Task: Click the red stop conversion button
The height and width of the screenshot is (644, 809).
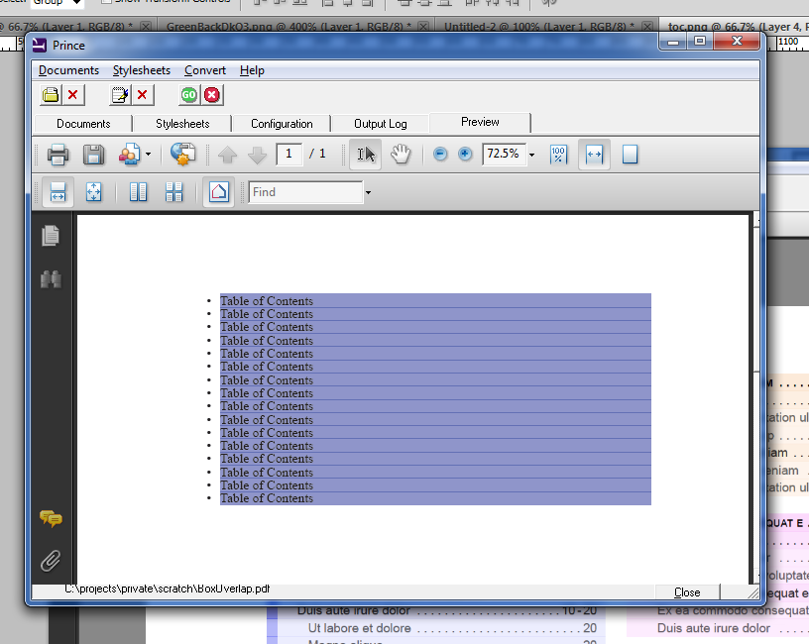Action: (x=212, y=95)
